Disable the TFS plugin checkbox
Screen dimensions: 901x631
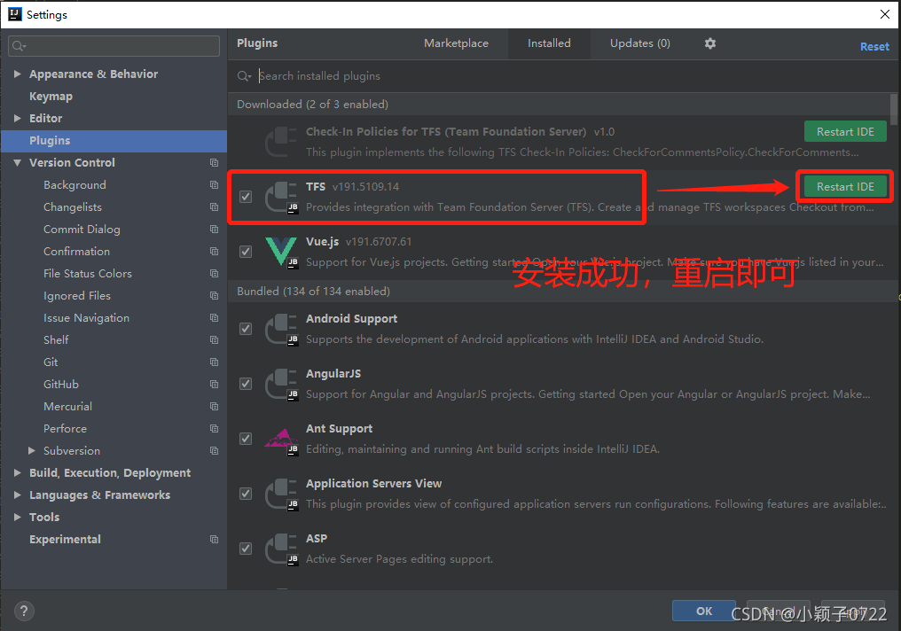[x=246, y=197]
